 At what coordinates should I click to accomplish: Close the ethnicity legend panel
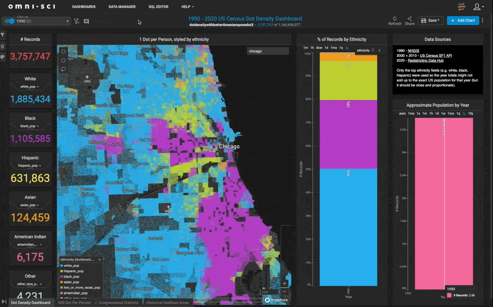click(100, 260)
